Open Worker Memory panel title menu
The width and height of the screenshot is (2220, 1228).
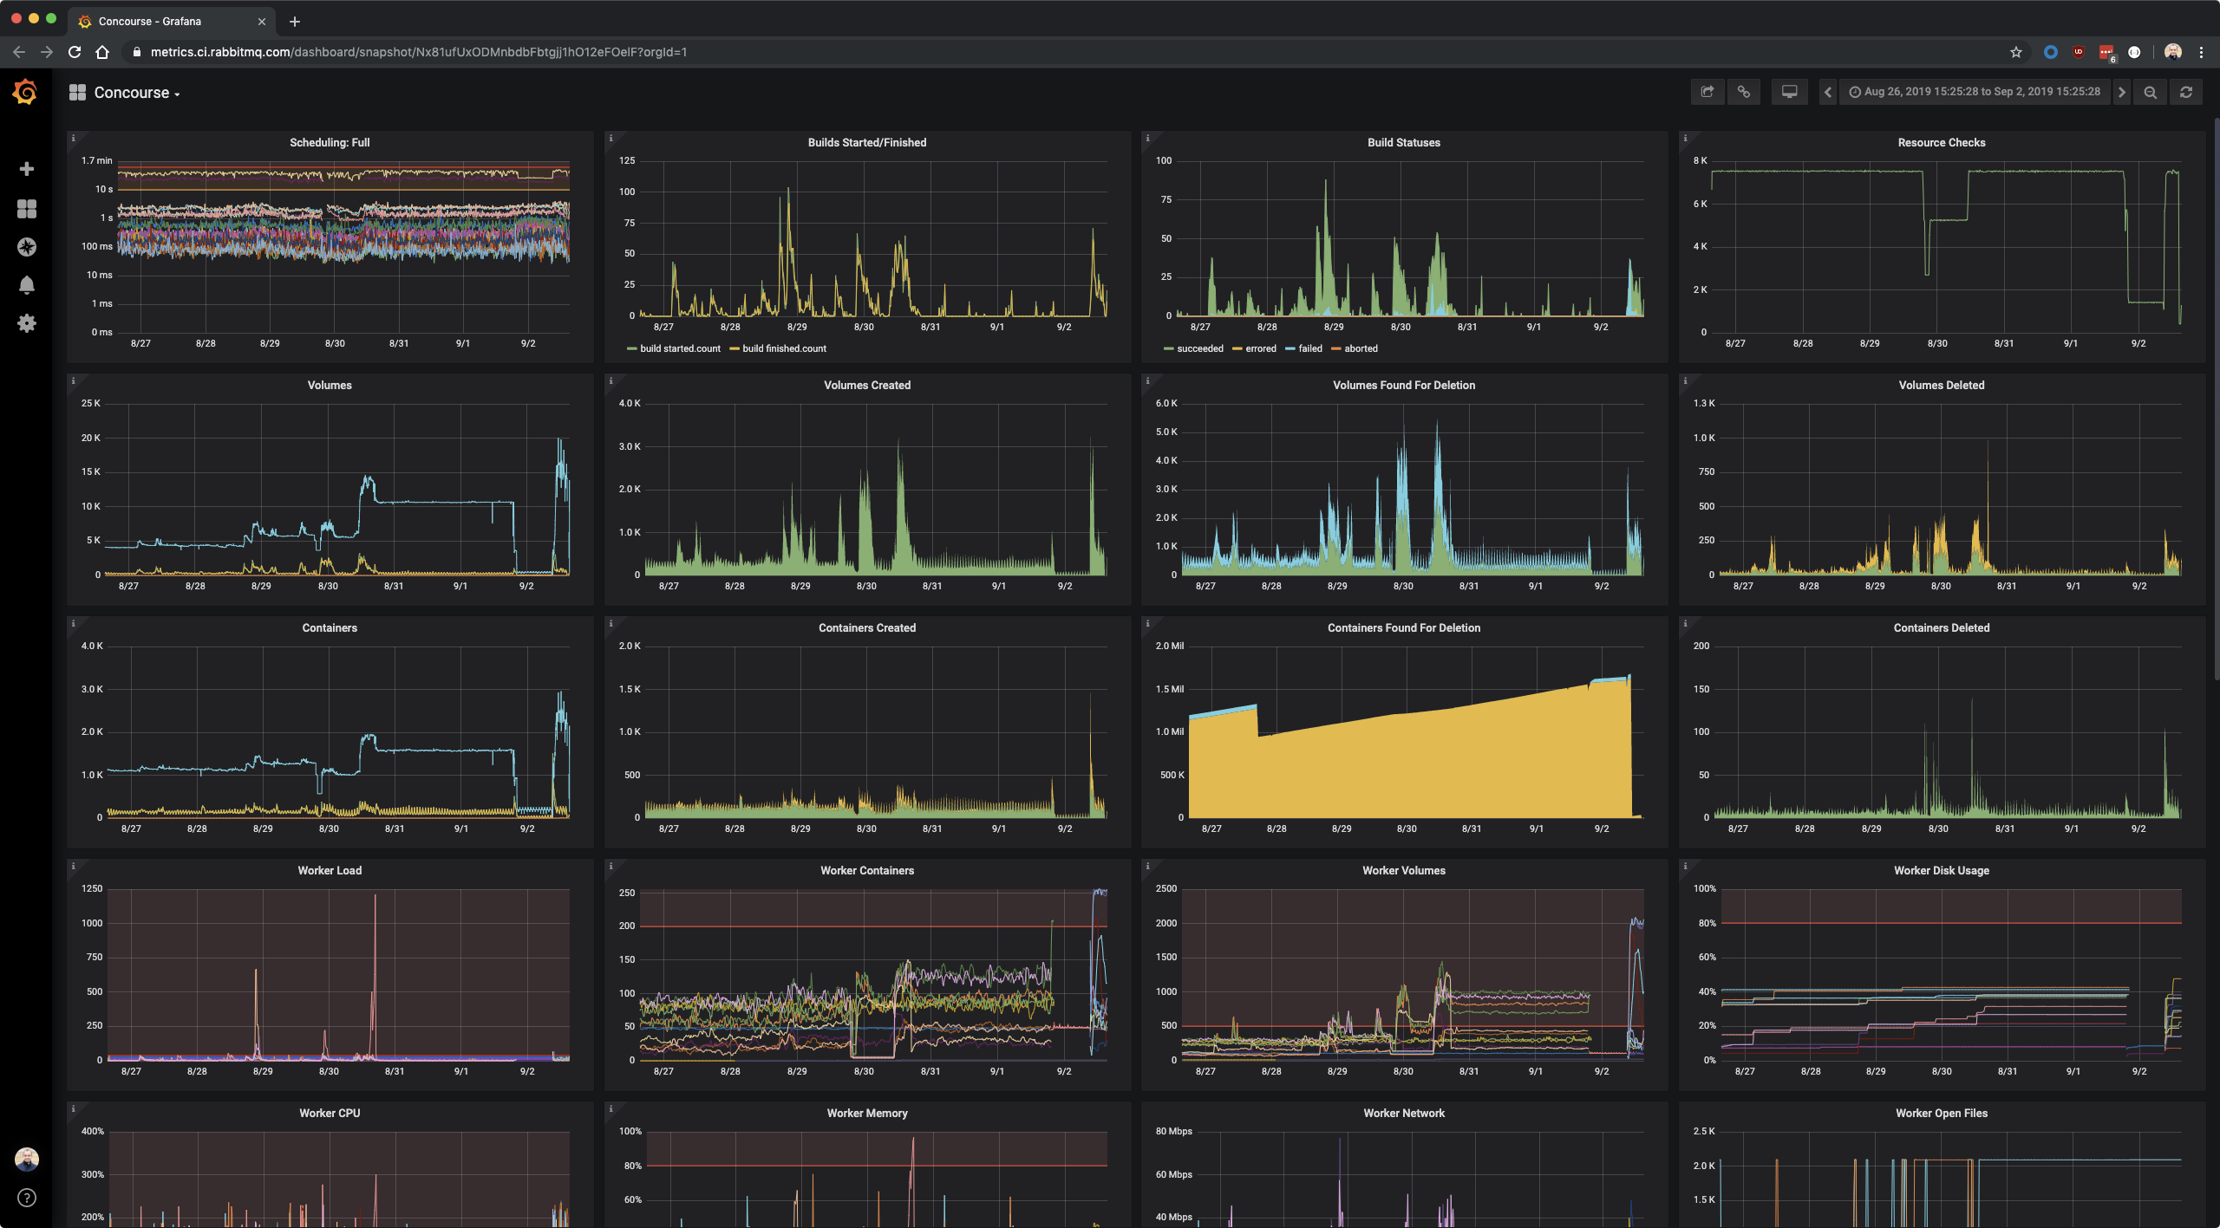(867, 1113)
